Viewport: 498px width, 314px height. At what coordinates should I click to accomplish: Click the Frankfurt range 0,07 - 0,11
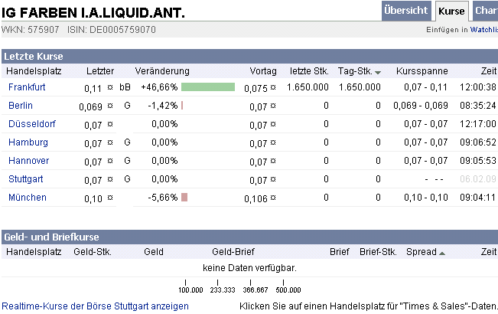425,87
